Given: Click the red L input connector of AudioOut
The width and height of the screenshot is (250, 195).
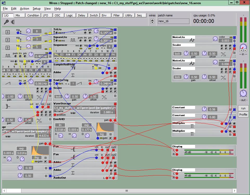Looking at the screenshot, I should (x=107, y=178).
